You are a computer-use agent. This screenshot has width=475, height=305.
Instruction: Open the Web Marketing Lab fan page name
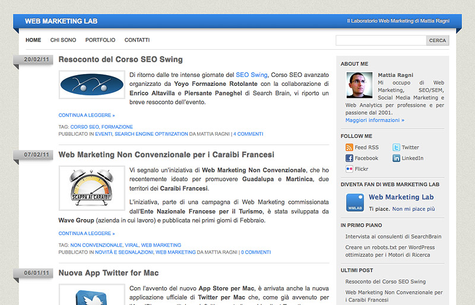(x=401, y=197)
